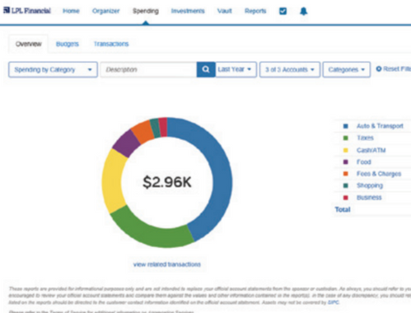The image size is (411, 313).
Task: Select the Spending menu item
Action: point(146,11)
